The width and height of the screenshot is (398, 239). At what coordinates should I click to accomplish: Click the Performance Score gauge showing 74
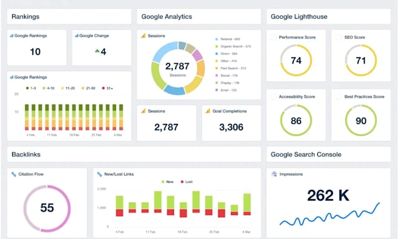pos(296,60)
